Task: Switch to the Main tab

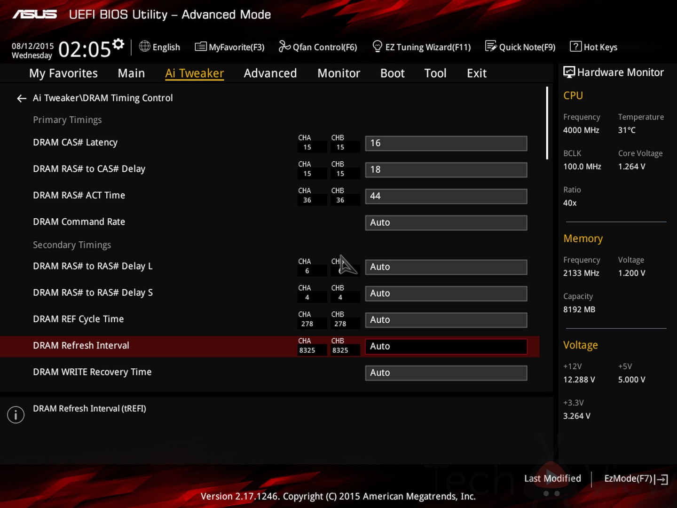Action: (131, 73)
